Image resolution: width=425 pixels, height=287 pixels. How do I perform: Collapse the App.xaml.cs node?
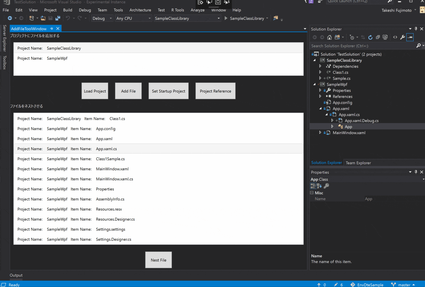[326, 115]
